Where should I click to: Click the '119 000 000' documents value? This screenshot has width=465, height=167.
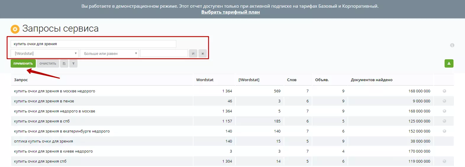click(419, 161)
